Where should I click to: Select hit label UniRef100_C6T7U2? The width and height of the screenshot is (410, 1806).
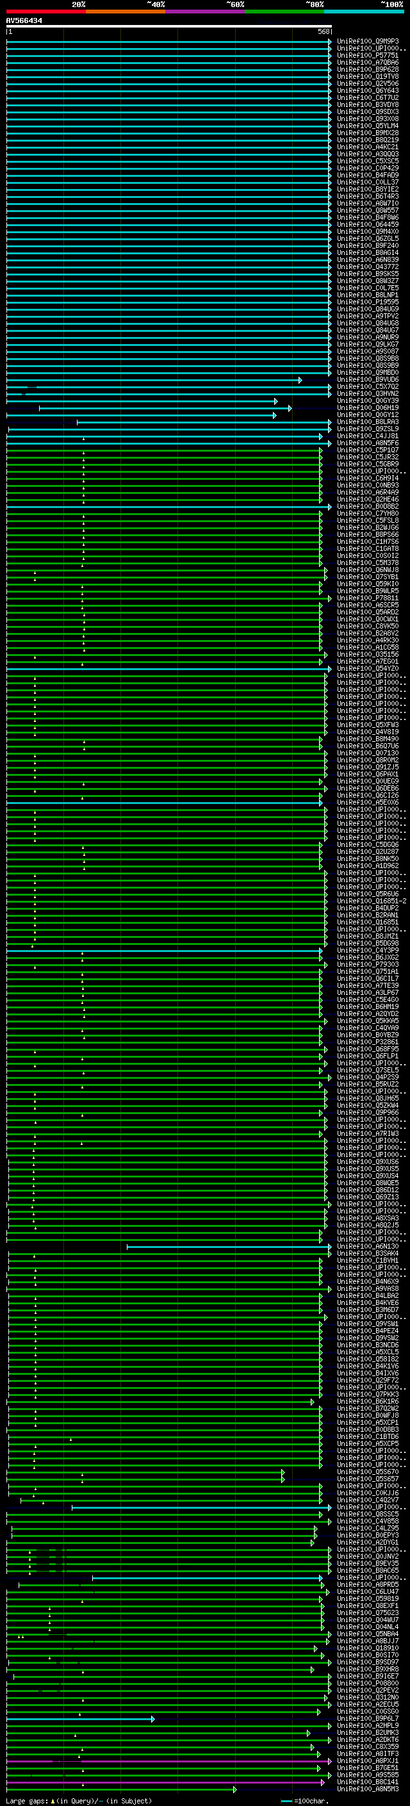368,97
